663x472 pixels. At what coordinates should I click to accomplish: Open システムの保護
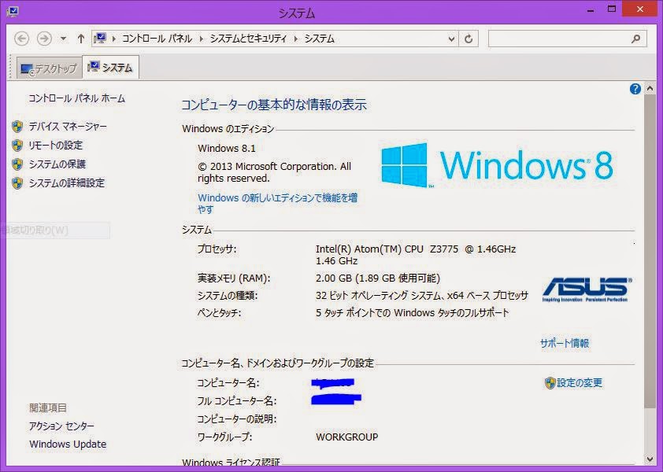tap(57, 164)
